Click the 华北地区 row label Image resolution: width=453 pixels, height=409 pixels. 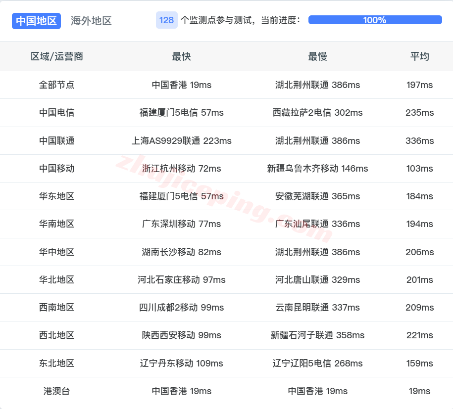[56, 280]
